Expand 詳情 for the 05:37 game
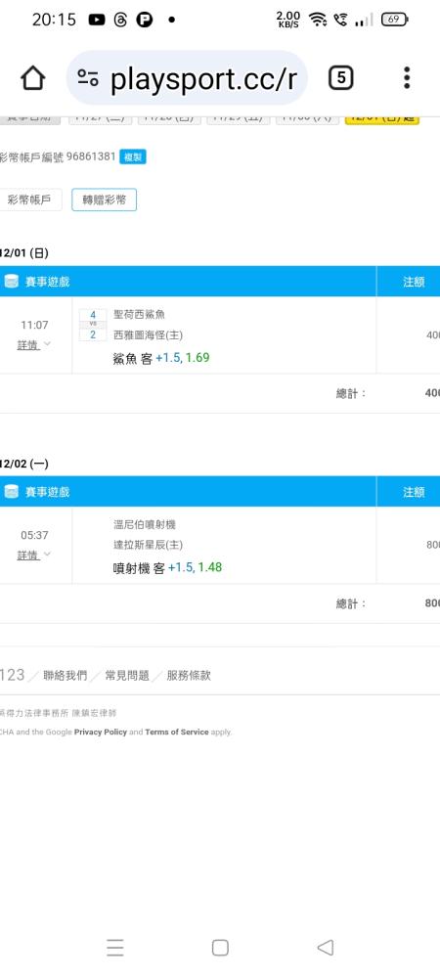 (x=33, y=556)
